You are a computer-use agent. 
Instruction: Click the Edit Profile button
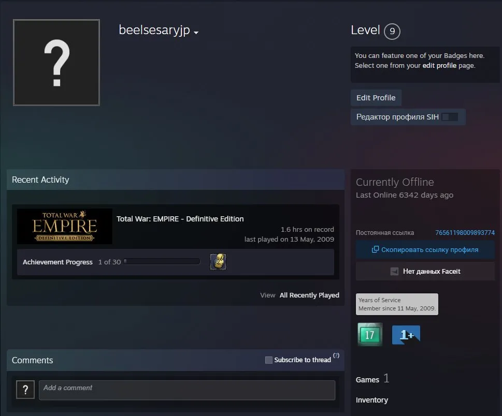(376, 97)
